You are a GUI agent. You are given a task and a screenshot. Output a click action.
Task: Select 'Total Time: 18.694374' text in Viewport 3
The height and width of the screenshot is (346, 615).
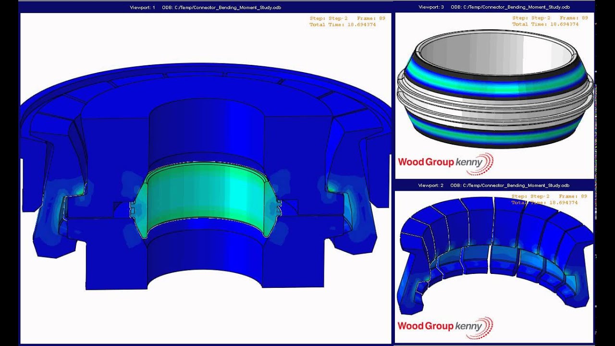pos(545,24)
